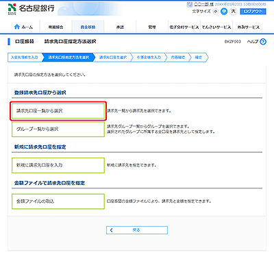Choose 新規に請求先口座を入力 button

(x=58, y=165)
